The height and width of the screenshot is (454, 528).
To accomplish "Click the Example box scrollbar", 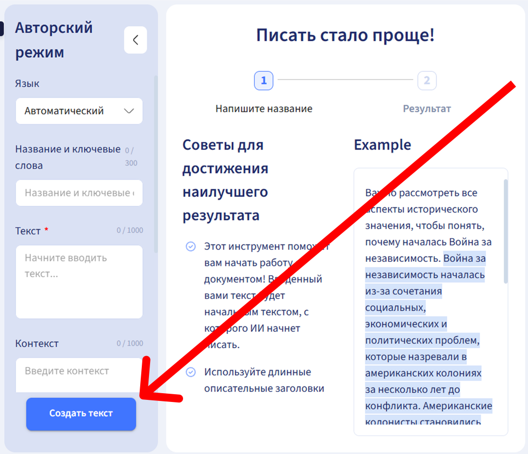I will tap(505, 231).
